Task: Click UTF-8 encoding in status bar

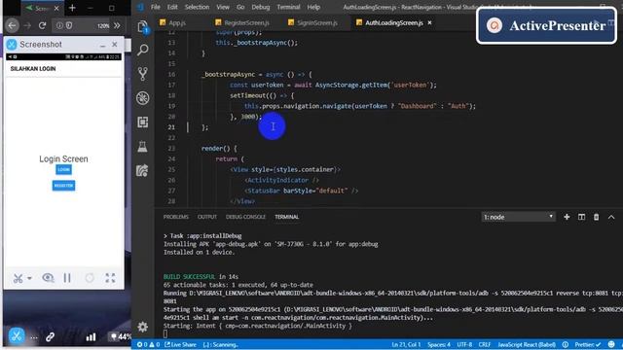Action: pos(464,345)
